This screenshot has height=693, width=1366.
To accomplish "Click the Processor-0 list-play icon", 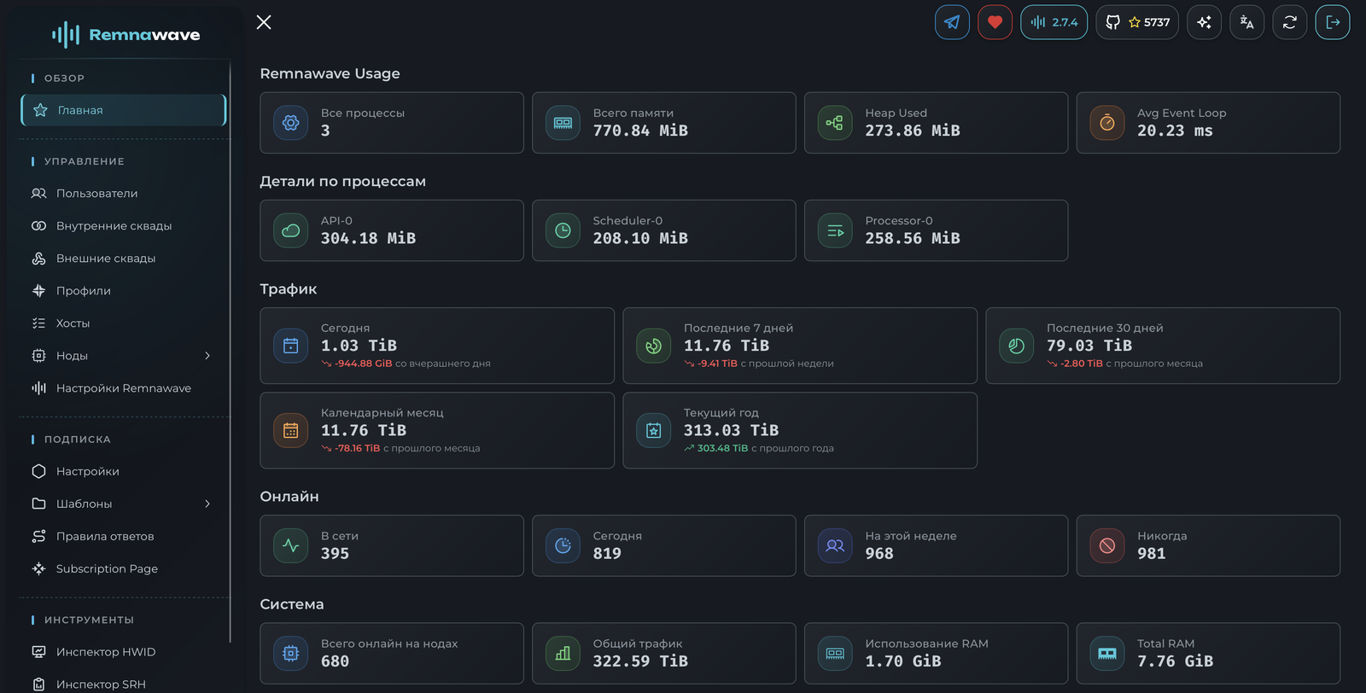I will point(835,230).
